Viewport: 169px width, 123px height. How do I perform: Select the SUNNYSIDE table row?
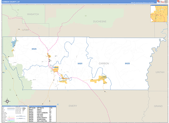tap(43, 119)
